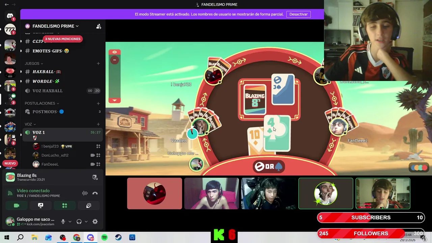Collapse the VOZ category
432x243 pixels.
[x=30, y=124]
